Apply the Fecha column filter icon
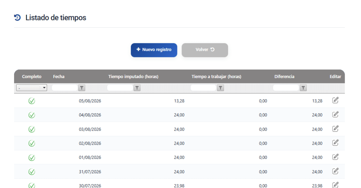 [82, 88]
